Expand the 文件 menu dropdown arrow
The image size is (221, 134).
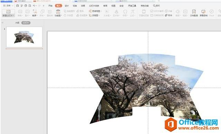(x=12, y=6)
